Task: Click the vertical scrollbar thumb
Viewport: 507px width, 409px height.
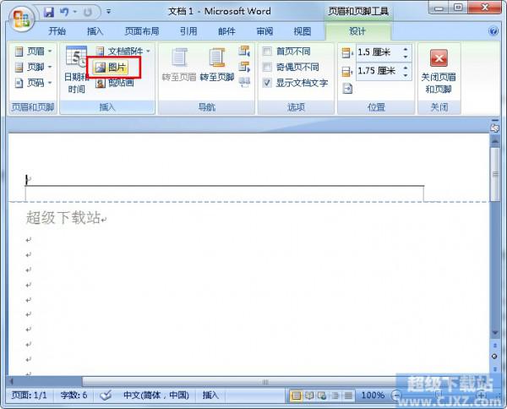Action: (494, 175)
